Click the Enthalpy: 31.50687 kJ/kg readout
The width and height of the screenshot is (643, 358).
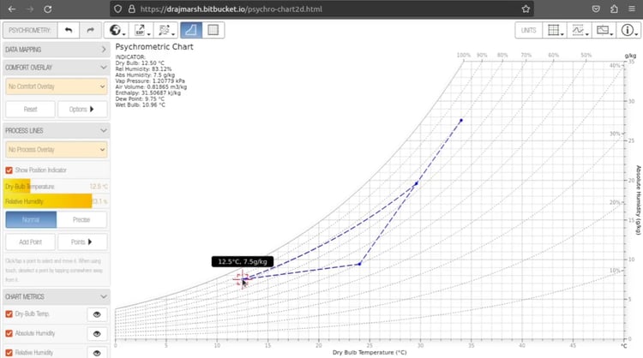148,93
